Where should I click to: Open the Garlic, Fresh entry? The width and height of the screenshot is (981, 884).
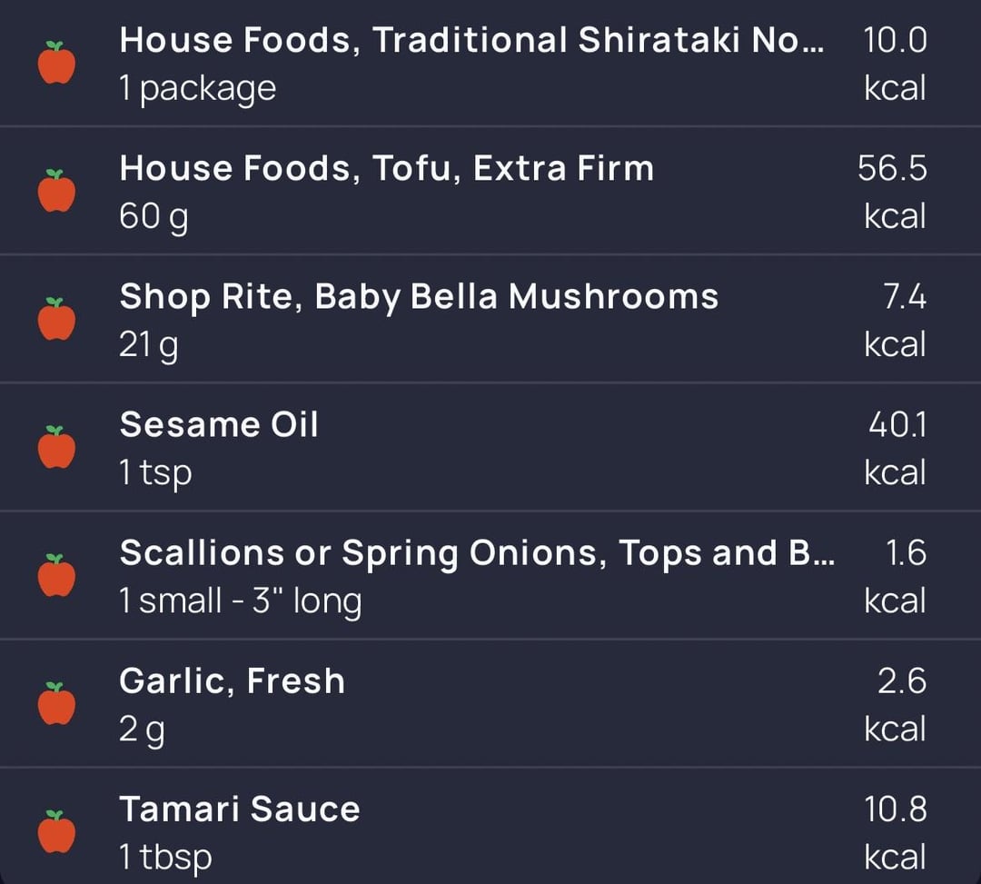tap(490, 704)
